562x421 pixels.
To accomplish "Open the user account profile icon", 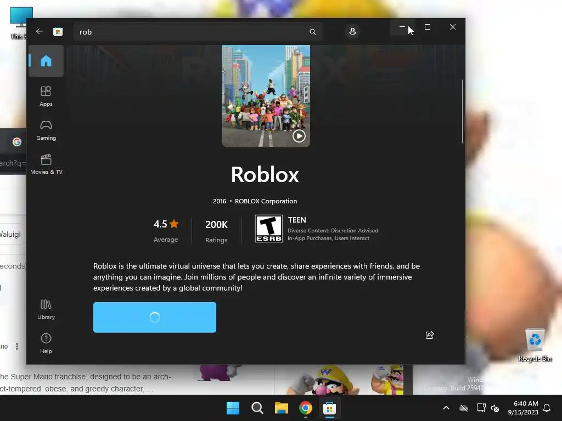I will [352, 31].
